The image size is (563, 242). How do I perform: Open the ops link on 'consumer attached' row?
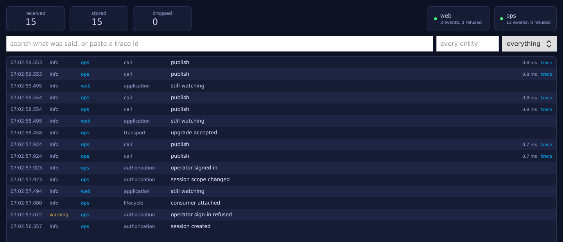[x=85, y=203]
